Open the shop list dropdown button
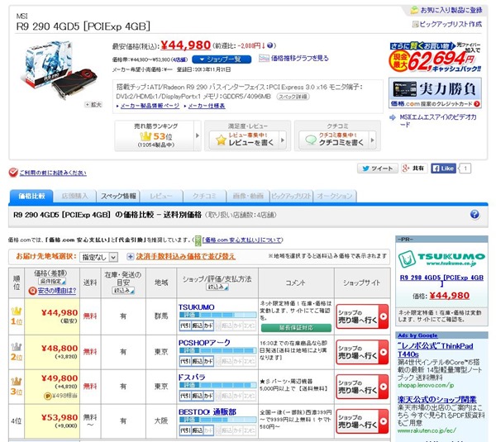The width and height of the screenshot is (496, 442). pos(222,59)
